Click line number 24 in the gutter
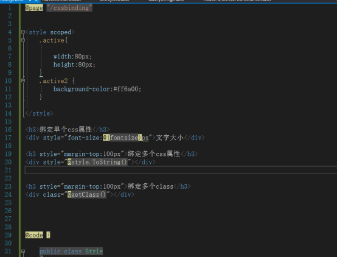This screenshot has height=257, width=337. click(8, 194)
